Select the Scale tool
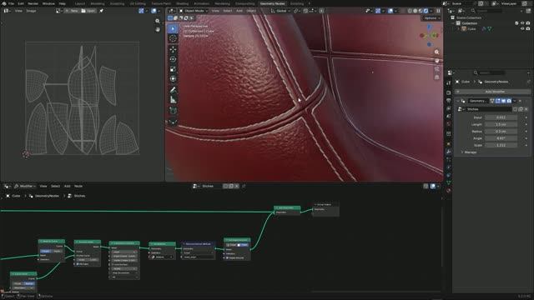The image size is (534, 300). coord(173,69)
